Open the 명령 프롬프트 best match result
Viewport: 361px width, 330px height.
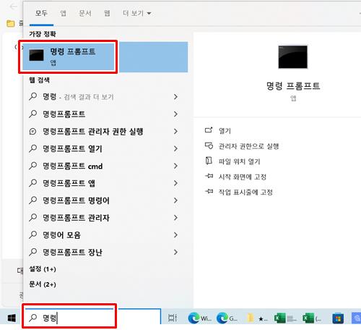(105, 57)
